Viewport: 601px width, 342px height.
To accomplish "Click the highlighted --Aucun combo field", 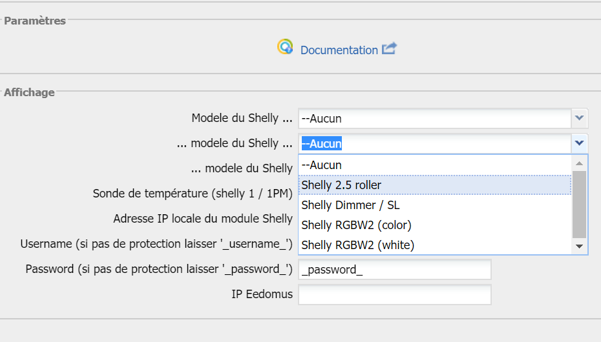I will coord(435,144).
